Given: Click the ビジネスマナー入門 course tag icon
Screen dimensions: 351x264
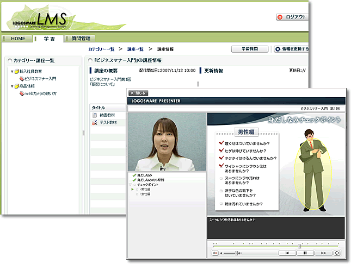Looking at the screenshot, I should [22, 79].
